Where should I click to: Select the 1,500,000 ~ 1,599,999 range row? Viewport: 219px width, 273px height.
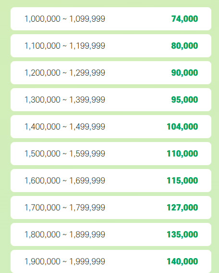[111, 154]
